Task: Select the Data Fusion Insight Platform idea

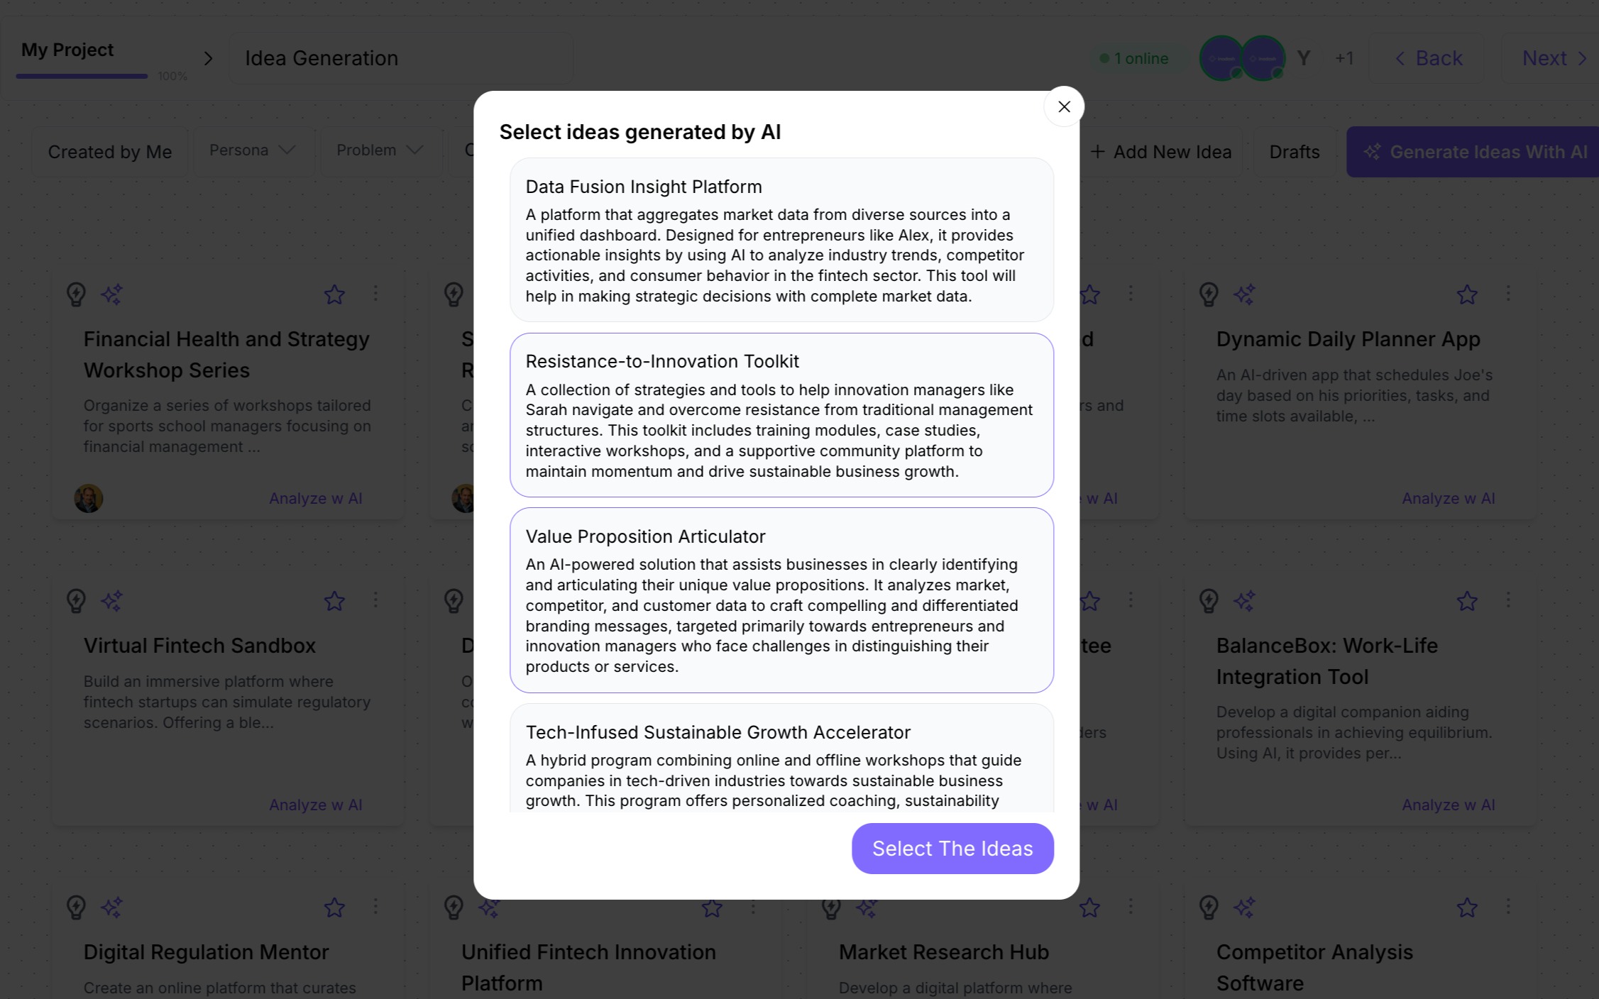Action: coord(781,240)
